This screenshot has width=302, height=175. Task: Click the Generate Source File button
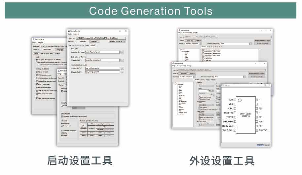click(117, 41)
